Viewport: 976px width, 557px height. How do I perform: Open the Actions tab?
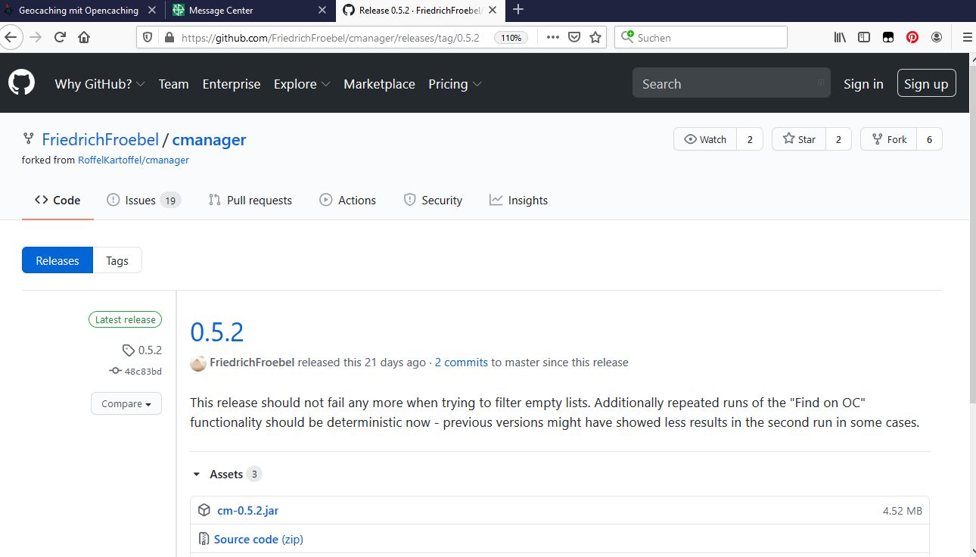pyautogui.click(x=348, y=201)
